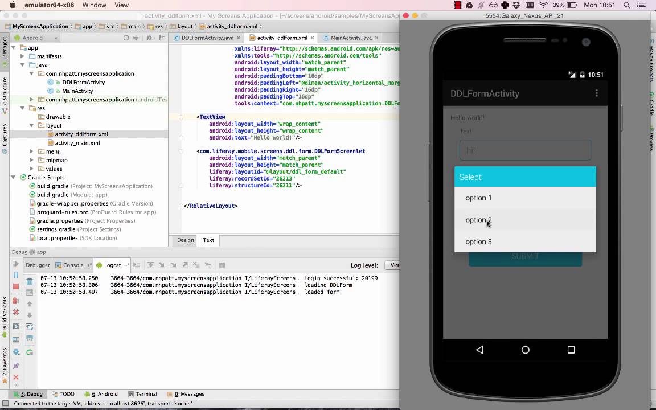
Task: Open Build Variants side panel
Action: pyautogui.click(x=5, y=317)
